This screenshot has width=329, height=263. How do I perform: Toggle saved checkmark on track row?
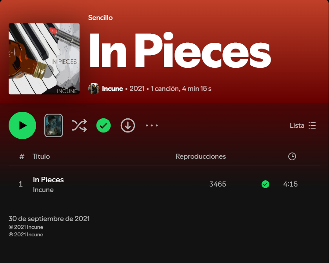click(x=265, y=184)
